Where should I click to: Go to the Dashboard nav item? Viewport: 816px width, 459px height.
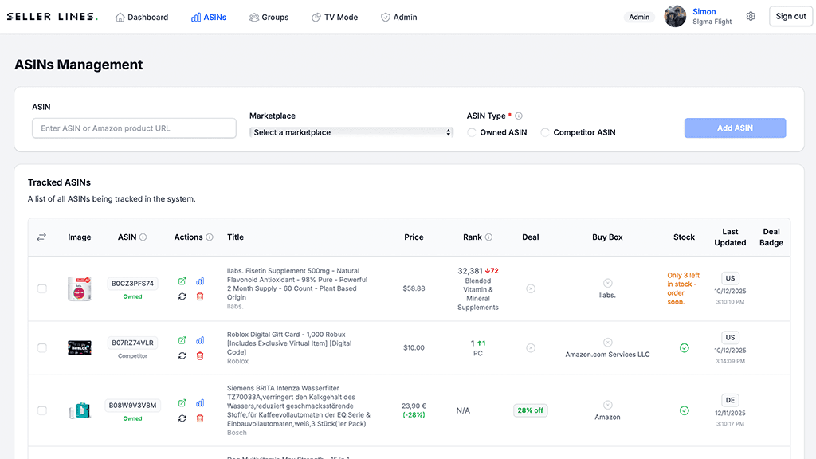click(142, 17)
